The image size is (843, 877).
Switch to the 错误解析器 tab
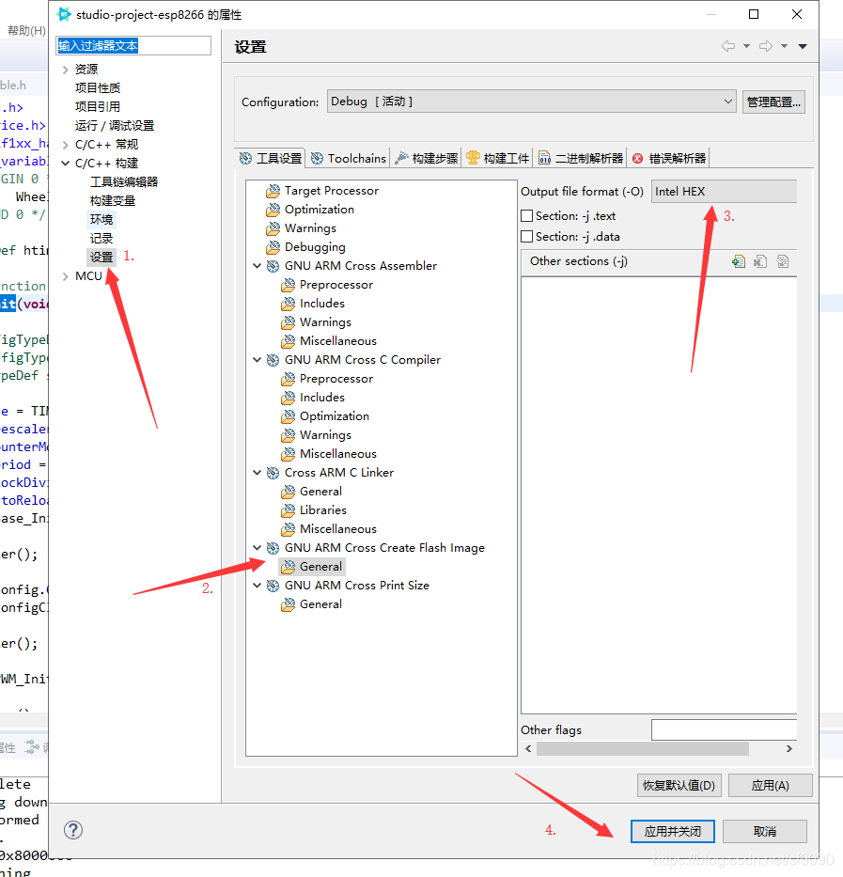coord(669,158)
